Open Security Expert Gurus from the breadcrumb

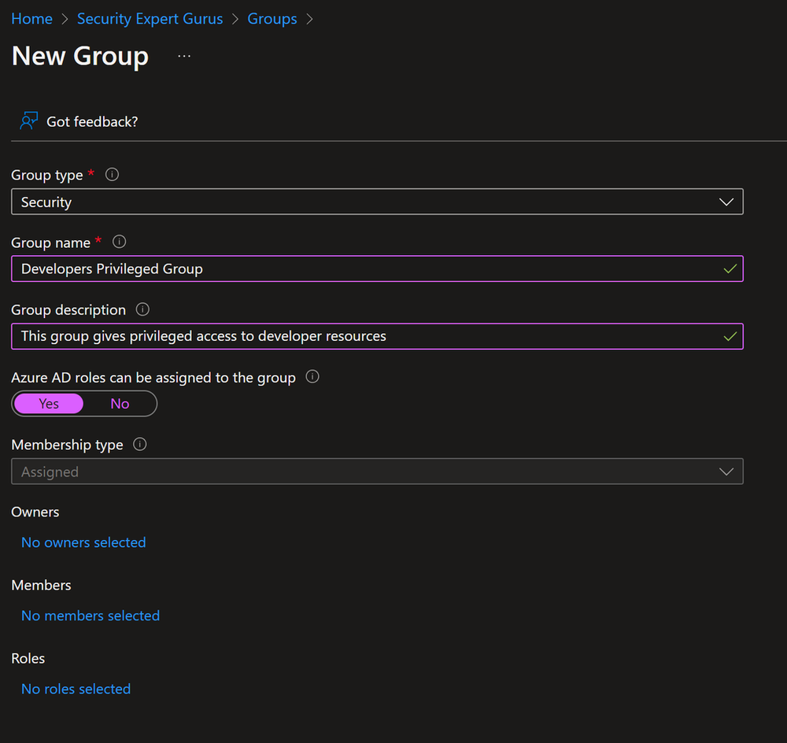coord(150,18)
